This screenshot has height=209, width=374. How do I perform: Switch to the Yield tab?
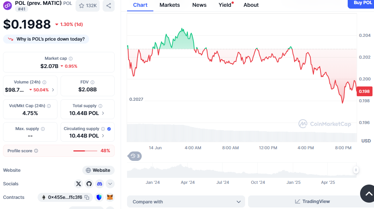coord(225,5)
